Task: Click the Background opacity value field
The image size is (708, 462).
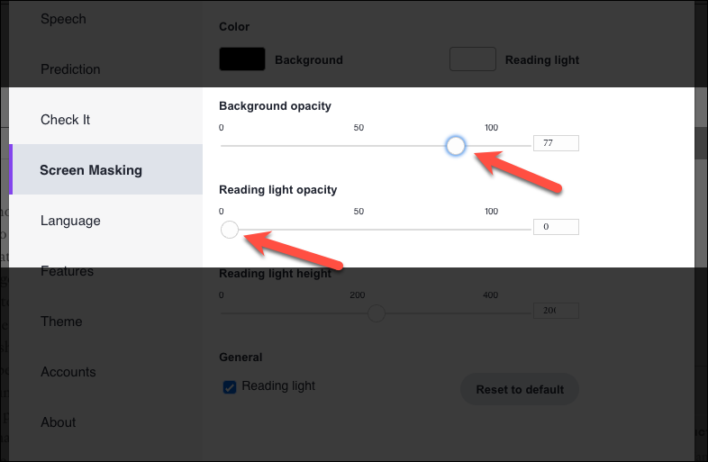Action: tap(556, 143)
